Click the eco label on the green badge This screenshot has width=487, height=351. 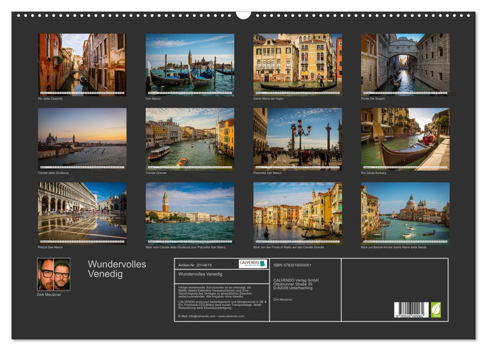click(x=436, y=315)
